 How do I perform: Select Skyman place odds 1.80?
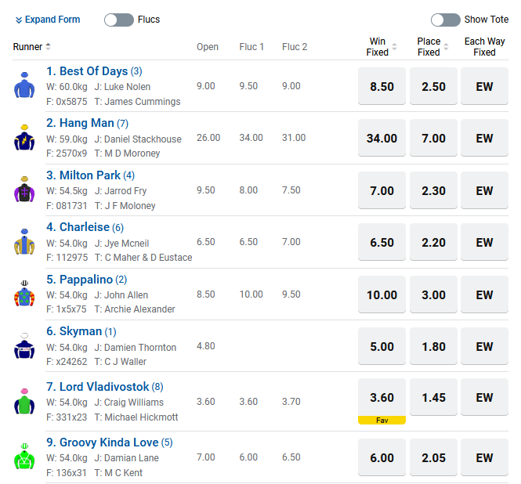(x=433, y=347)
